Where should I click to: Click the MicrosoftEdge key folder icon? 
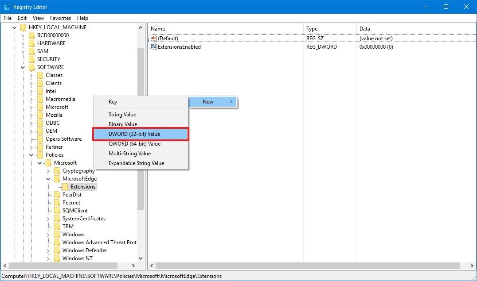(x=57, y=178)
